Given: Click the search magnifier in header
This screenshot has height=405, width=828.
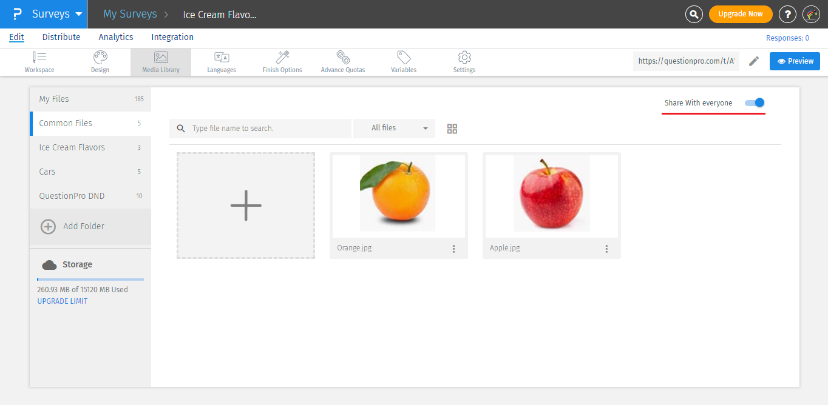Looking at the screenshot, I should (x=694, y=14).
